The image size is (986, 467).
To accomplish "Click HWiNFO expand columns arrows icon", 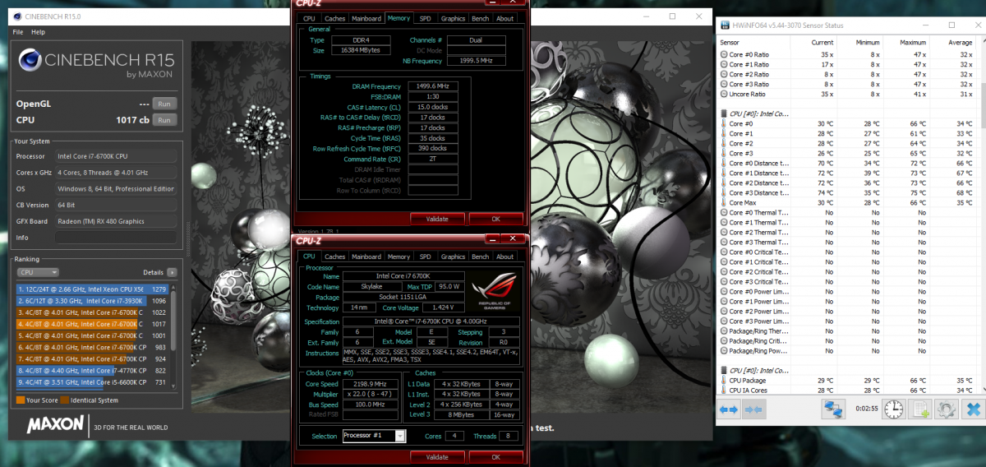I will point(730,409).
